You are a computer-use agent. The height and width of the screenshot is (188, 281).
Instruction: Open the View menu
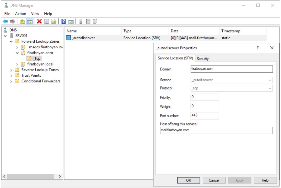(x=35, y=14)
